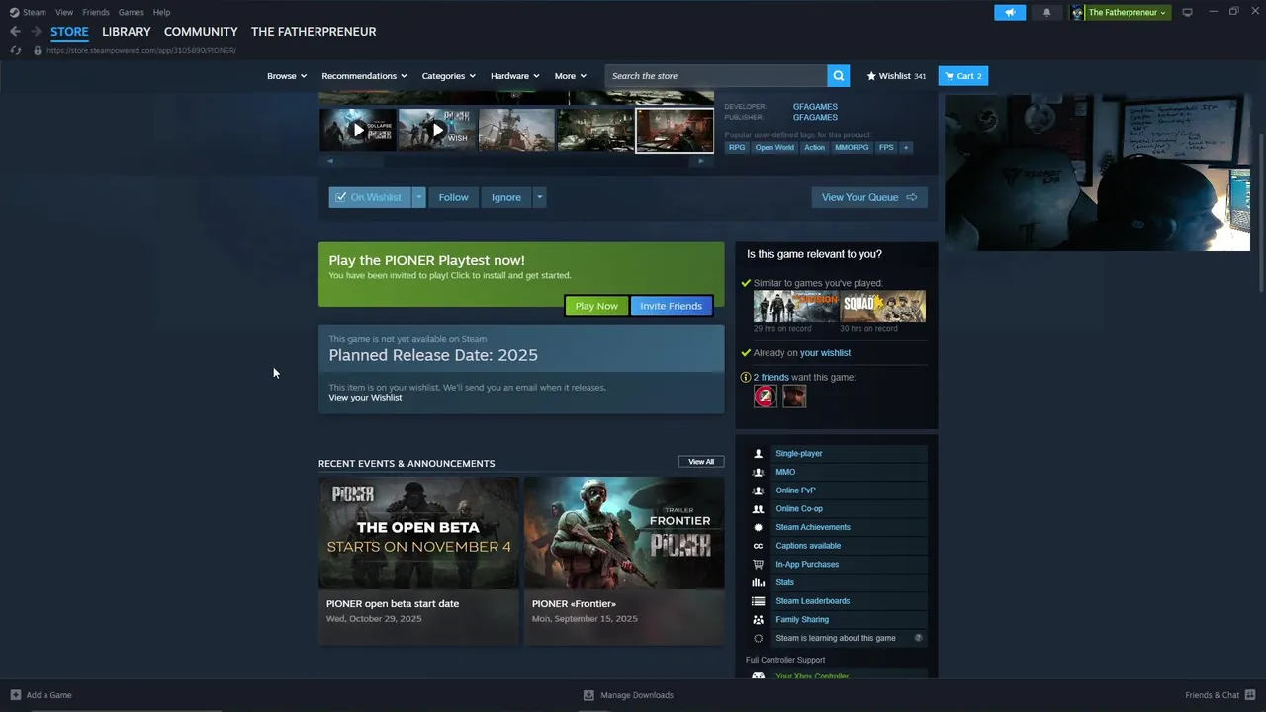This screenshot has width=1266, height=712.
Task: Expand the On Wishlist dropdown arrow
Action: point(418,197)
